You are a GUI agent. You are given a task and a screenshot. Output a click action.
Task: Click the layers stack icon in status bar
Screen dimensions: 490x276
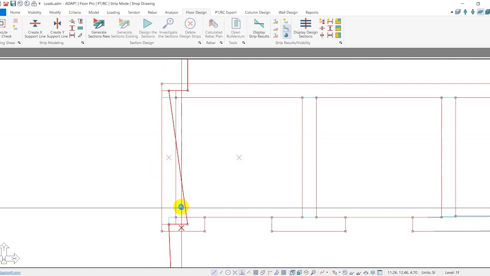(x=372, y=273)
